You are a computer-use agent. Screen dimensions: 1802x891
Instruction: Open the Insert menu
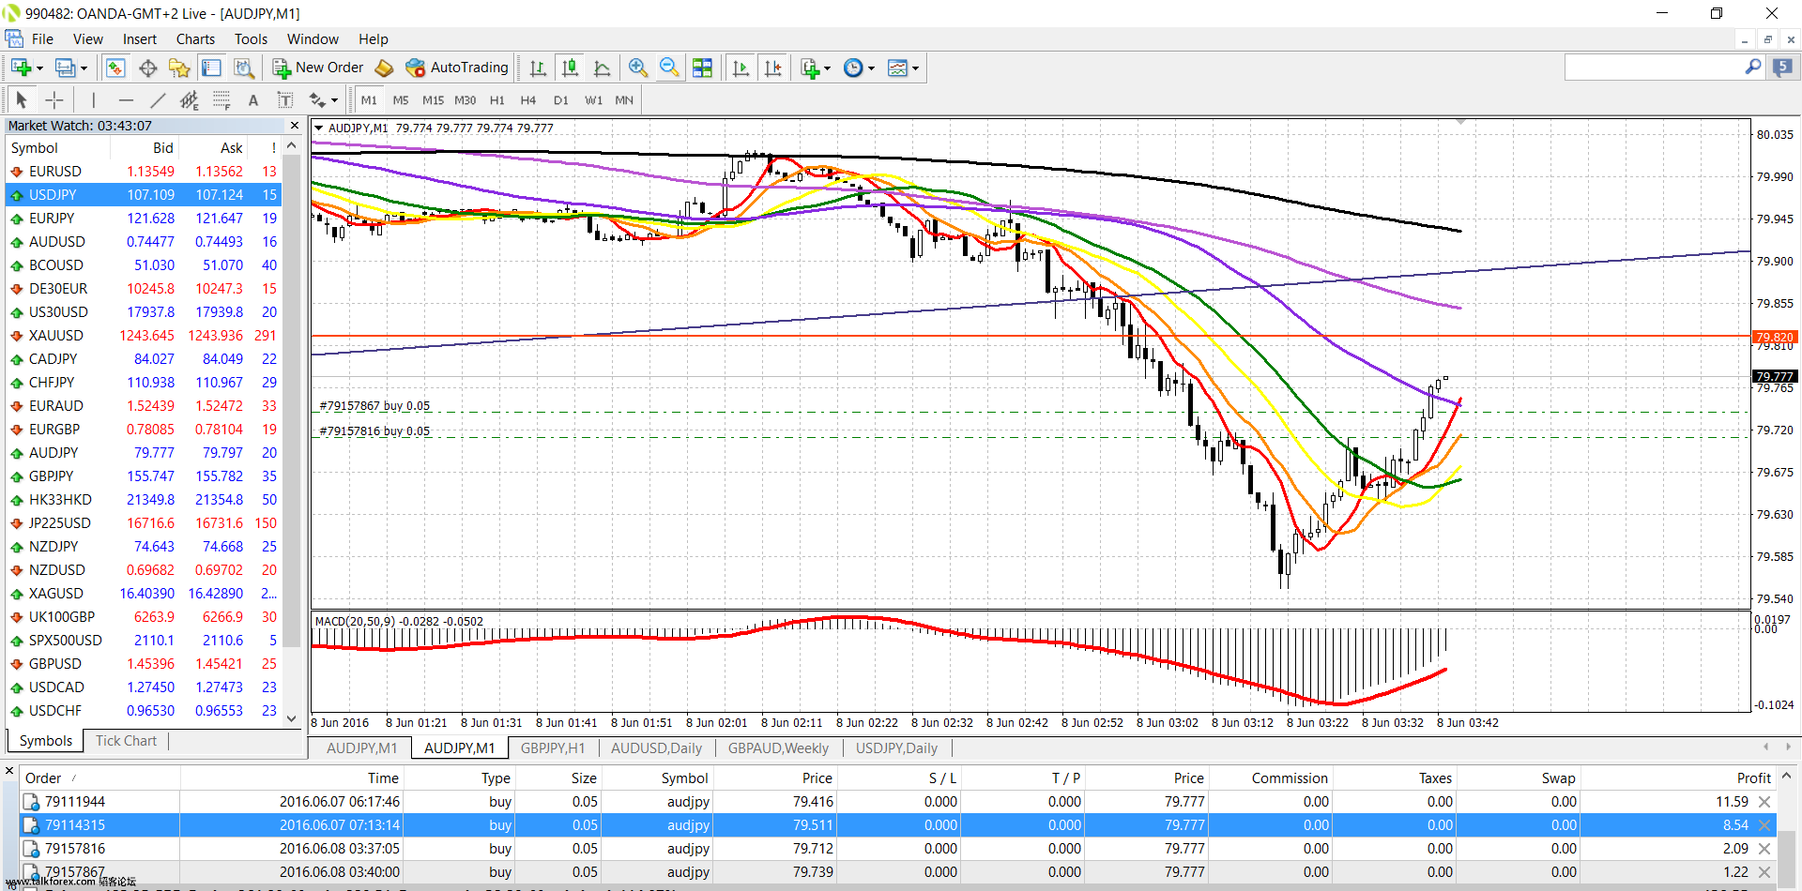click(140, 38)
